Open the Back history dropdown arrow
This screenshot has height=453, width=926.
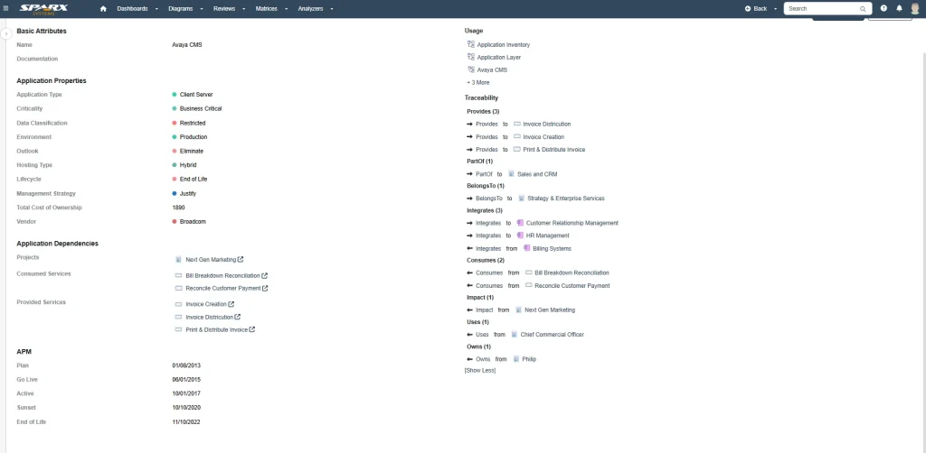pos(775,9)
